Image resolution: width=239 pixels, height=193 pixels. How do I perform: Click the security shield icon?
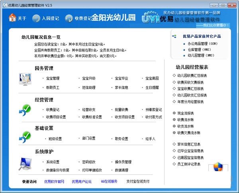pos(218,167)
